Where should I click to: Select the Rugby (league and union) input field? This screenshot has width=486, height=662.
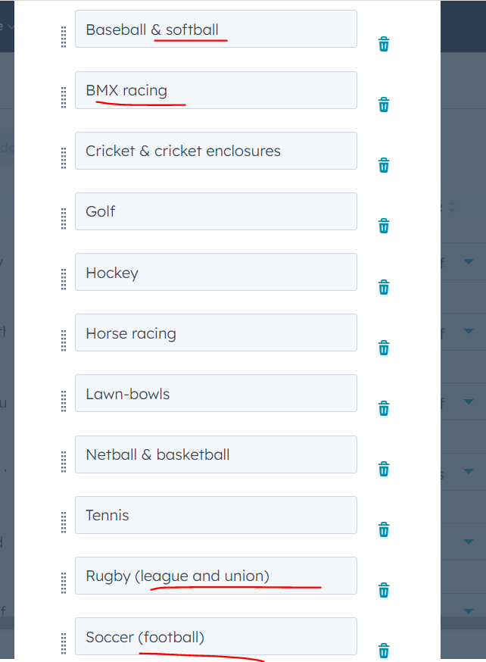(216, 576)
